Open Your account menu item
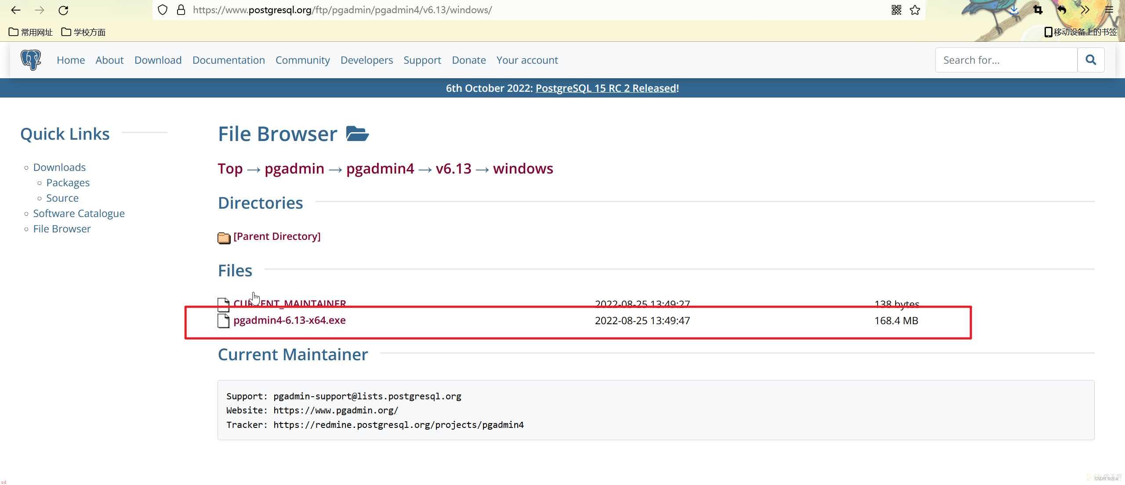 coord(527,60)
